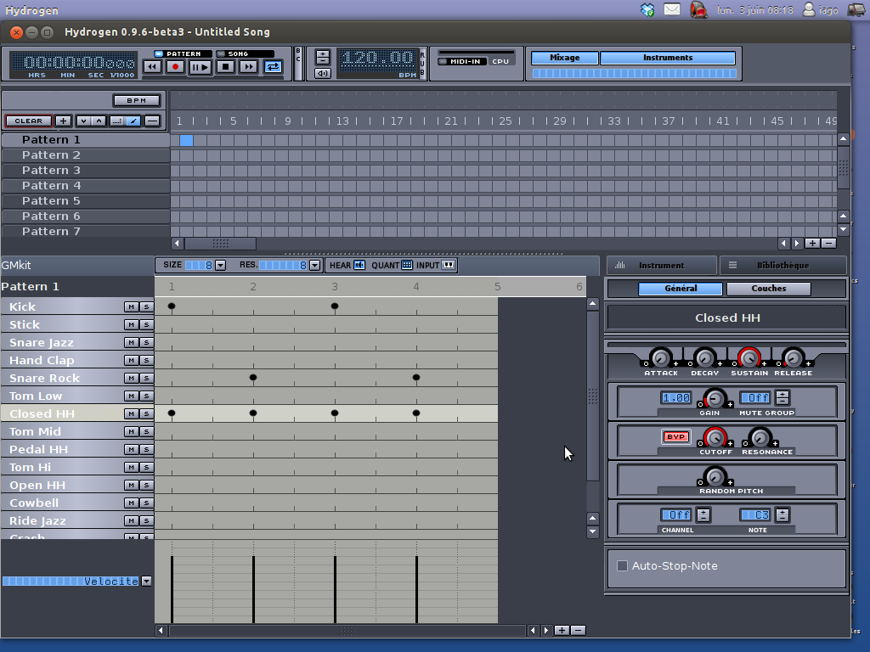
Task: Click the stacked pattern mode icon
Action: pos(152,121)
